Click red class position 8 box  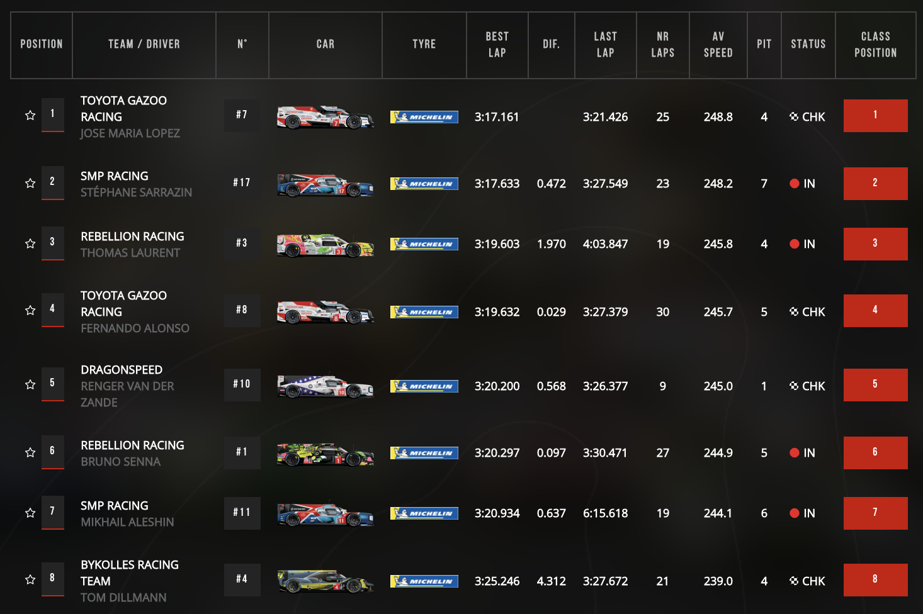click(x=876, y=580)
